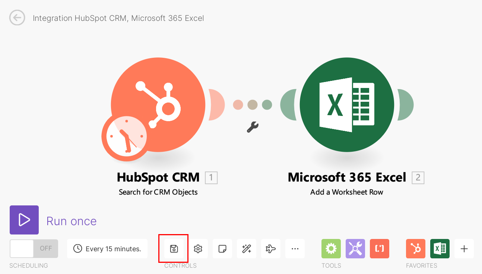Click the 'Microsoft 365 Excel' module title
The width and height of the screenshot is (482, 274).
pyautogui.click(x=347, y=177)
